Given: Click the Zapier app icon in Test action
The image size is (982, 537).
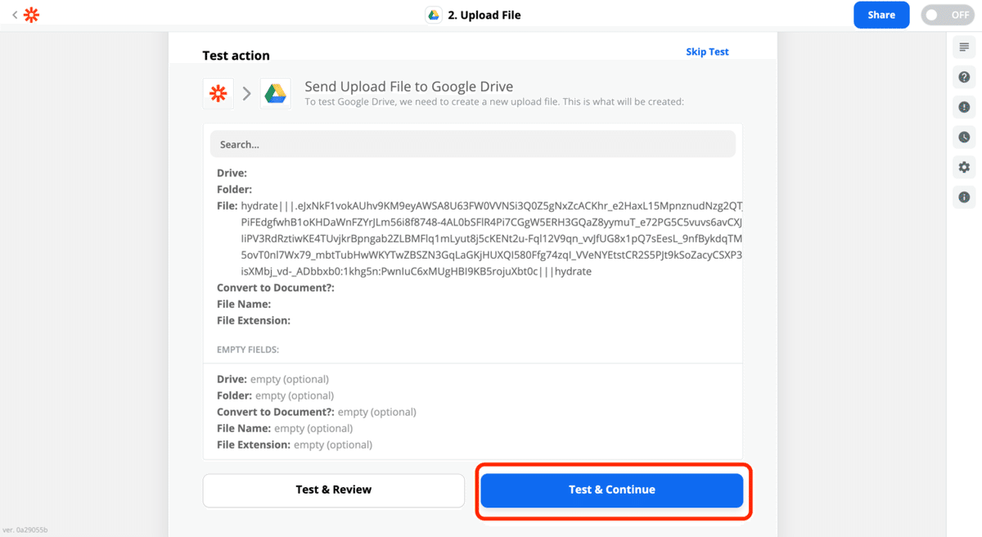Looking at the screenshot, I should coord(218,94).
